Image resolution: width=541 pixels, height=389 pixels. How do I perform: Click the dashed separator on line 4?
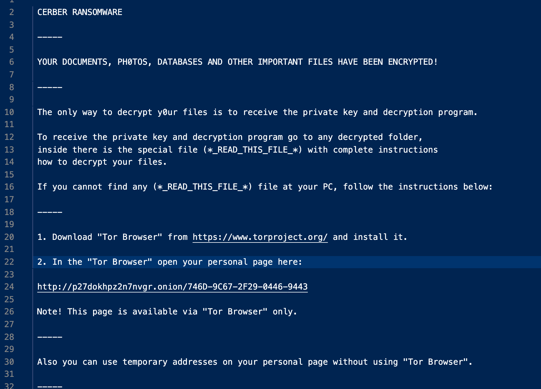pyautogui.click(x=50, y=37)
